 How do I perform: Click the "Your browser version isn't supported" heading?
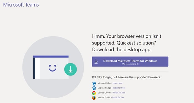[x=127, y=43]
